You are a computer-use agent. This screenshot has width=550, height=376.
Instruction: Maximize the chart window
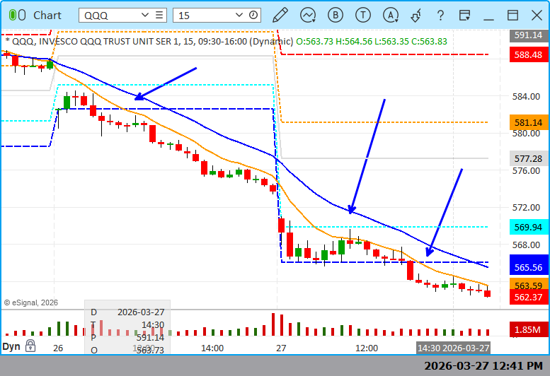coord(512,16)
